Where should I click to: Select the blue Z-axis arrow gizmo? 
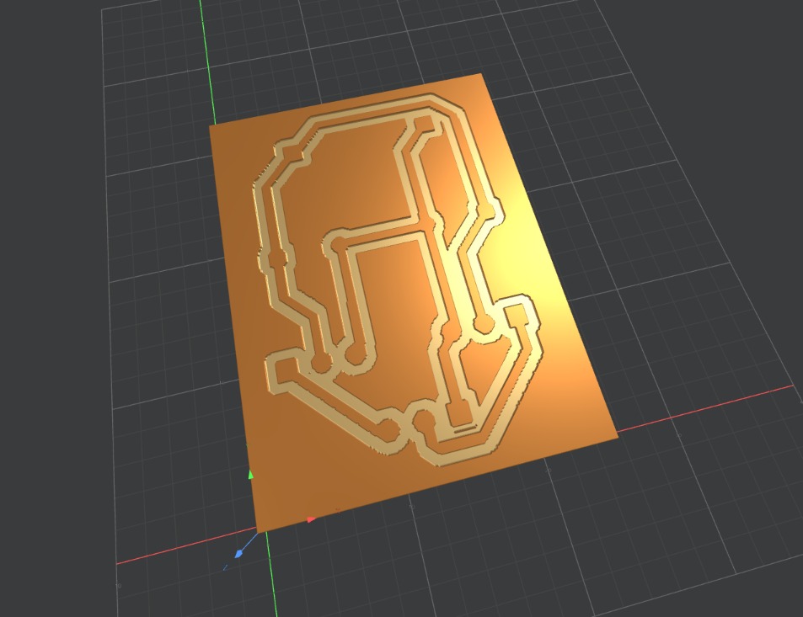240,554
